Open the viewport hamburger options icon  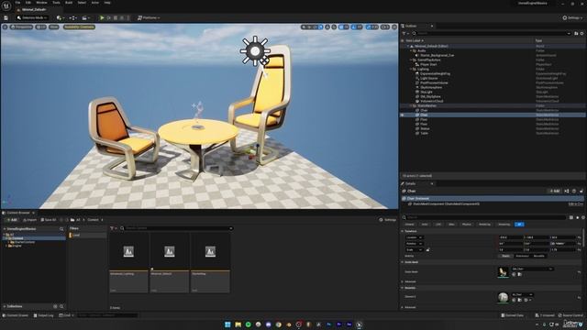5,27
